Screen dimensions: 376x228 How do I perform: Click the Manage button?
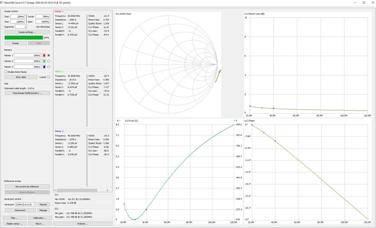43,210
